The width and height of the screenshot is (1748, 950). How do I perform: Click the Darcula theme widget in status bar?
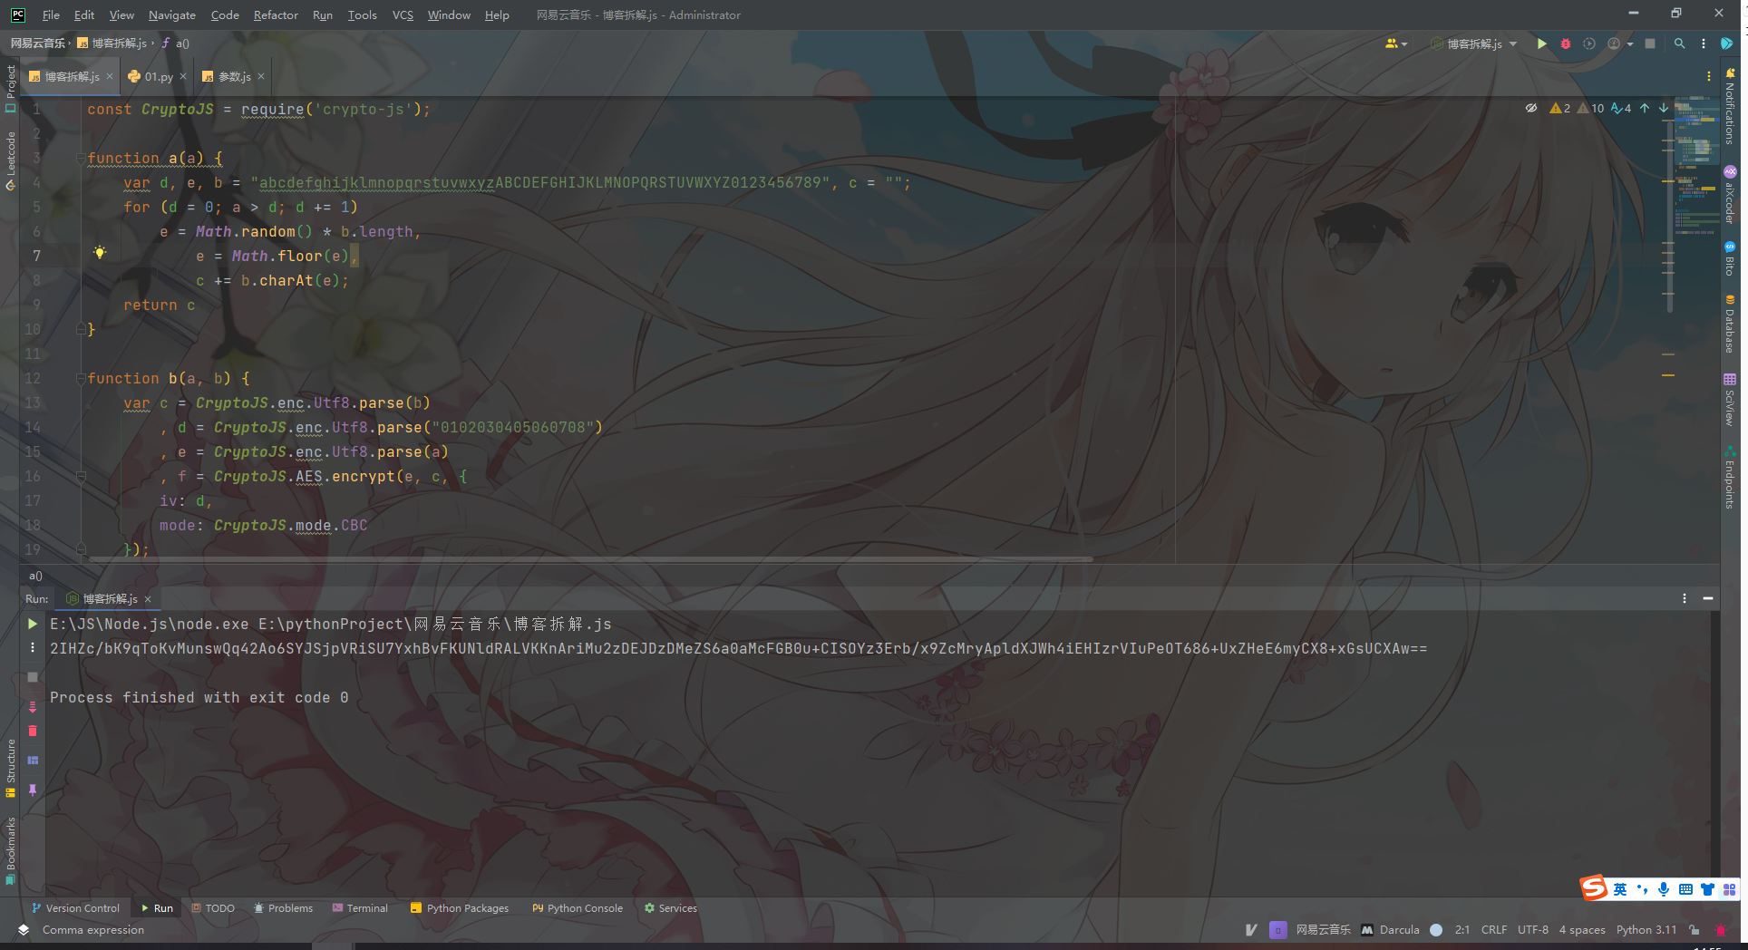coord(1391,930)
